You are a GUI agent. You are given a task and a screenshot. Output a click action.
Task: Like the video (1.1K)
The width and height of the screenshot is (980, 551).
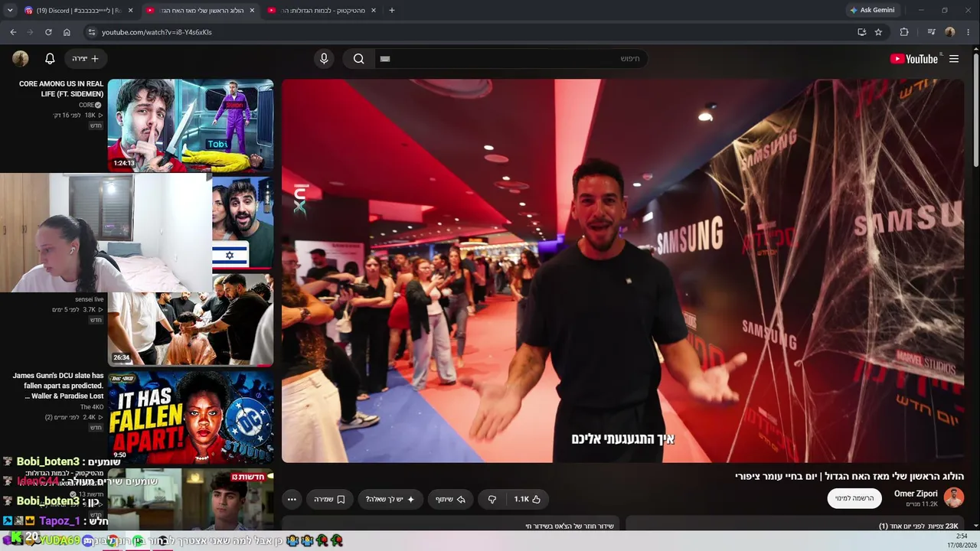click(527, 499)
